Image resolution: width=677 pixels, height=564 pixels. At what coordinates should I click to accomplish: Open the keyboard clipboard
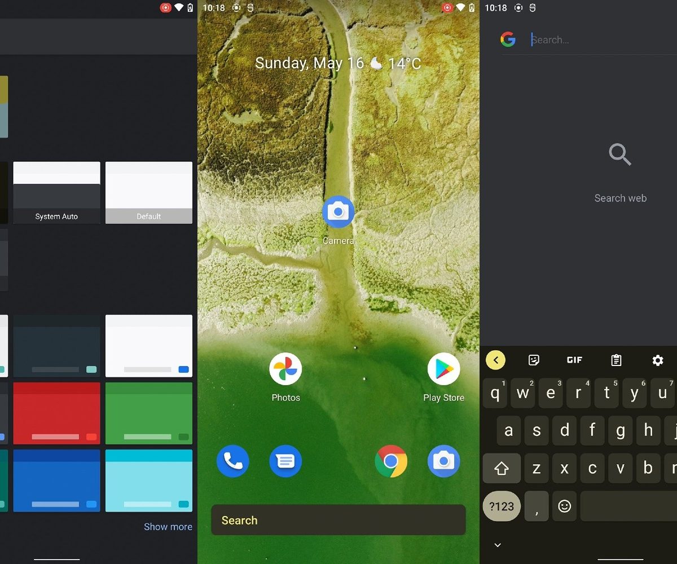(616, 360)
